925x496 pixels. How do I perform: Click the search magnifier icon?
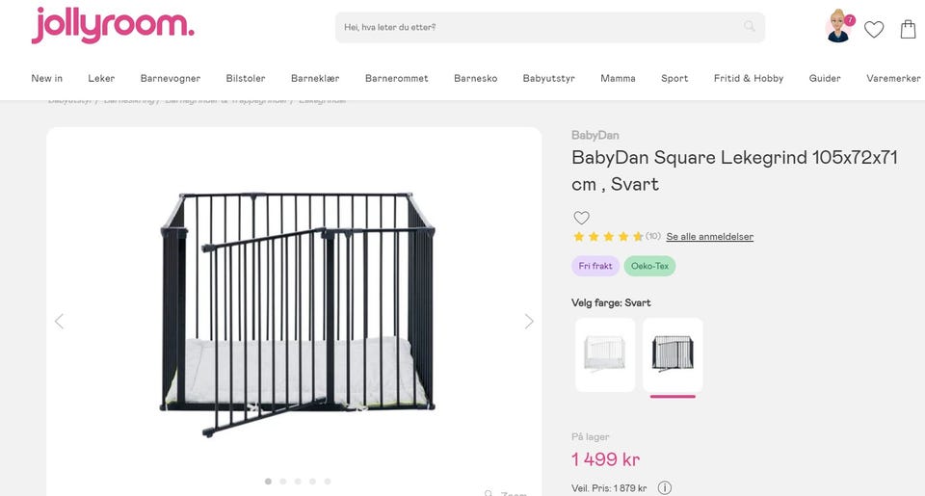(x=750, y=27)
